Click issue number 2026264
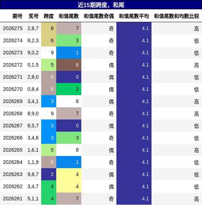This screenshot has height=205, width=202. coord(13,162)
